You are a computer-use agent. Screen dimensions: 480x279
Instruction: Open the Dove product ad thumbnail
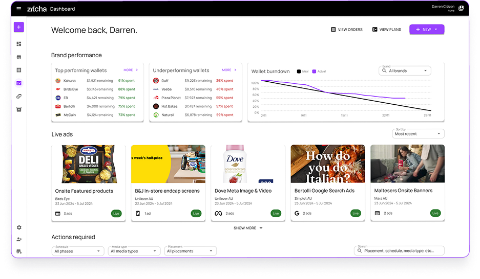248,164
